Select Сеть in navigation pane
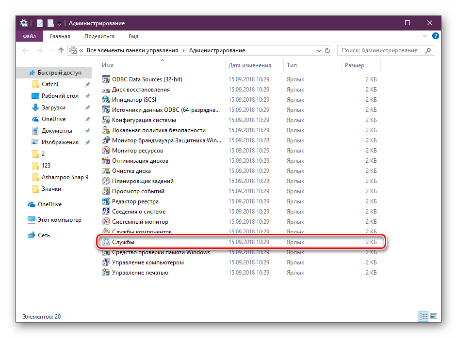The image size is (457, 338). (44, 235)
